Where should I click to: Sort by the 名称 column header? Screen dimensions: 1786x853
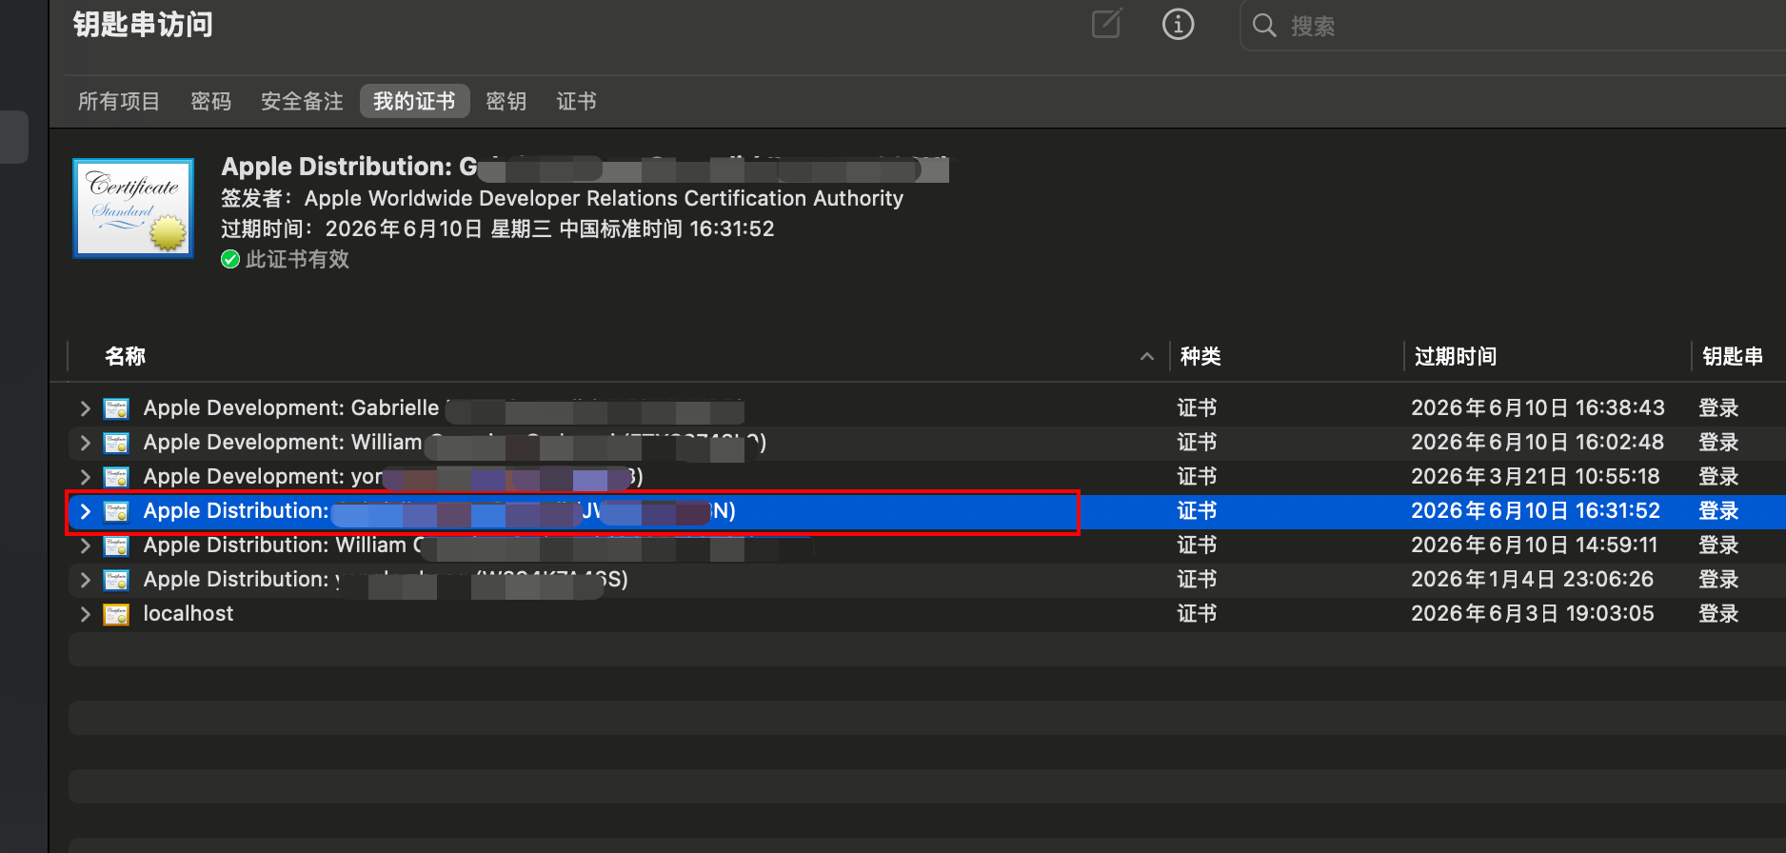(x=125, y=356)
